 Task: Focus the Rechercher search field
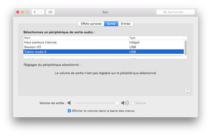[175, 12]
